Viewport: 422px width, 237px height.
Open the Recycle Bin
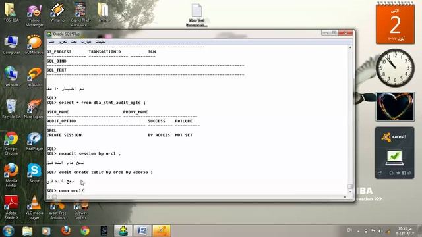pyautogui.click(x=11, y=109)
